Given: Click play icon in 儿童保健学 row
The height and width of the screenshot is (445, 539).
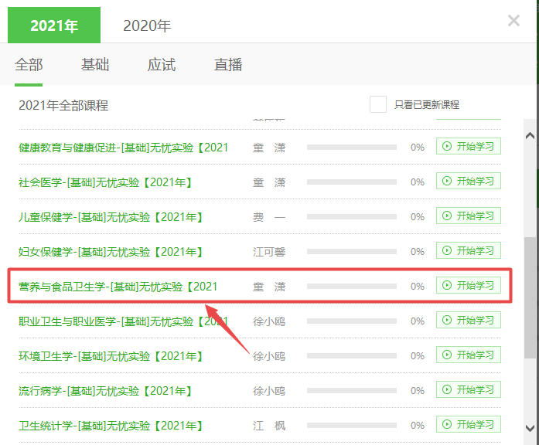Looking at the screenshot, I should (446, 216).
